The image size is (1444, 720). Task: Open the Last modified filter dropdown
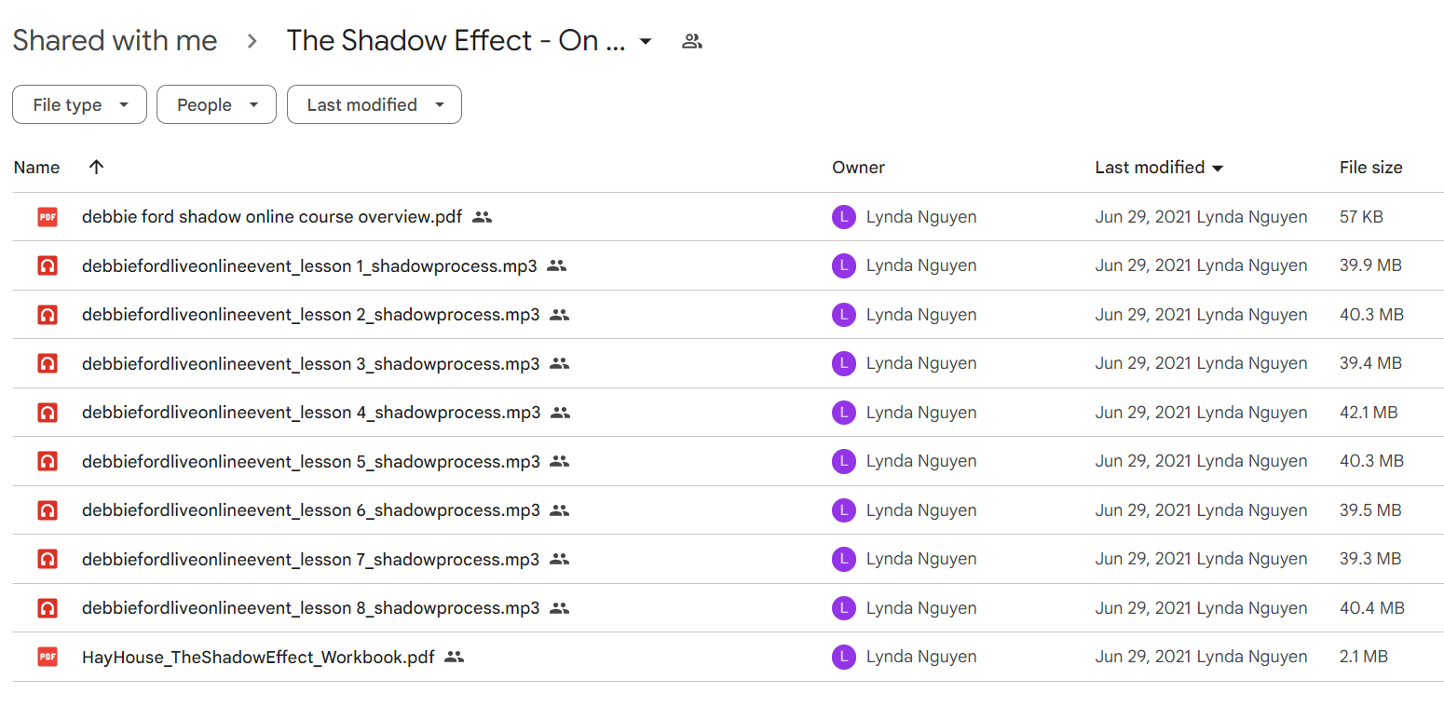pos(375,104)
